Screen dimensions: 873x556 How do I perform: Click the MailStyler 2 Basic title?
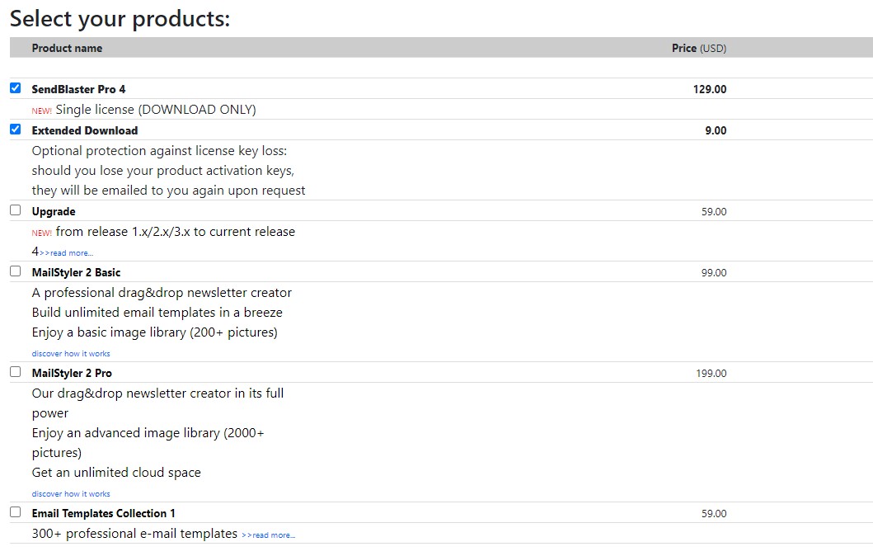pyautogui.click(x=76, y=272)
